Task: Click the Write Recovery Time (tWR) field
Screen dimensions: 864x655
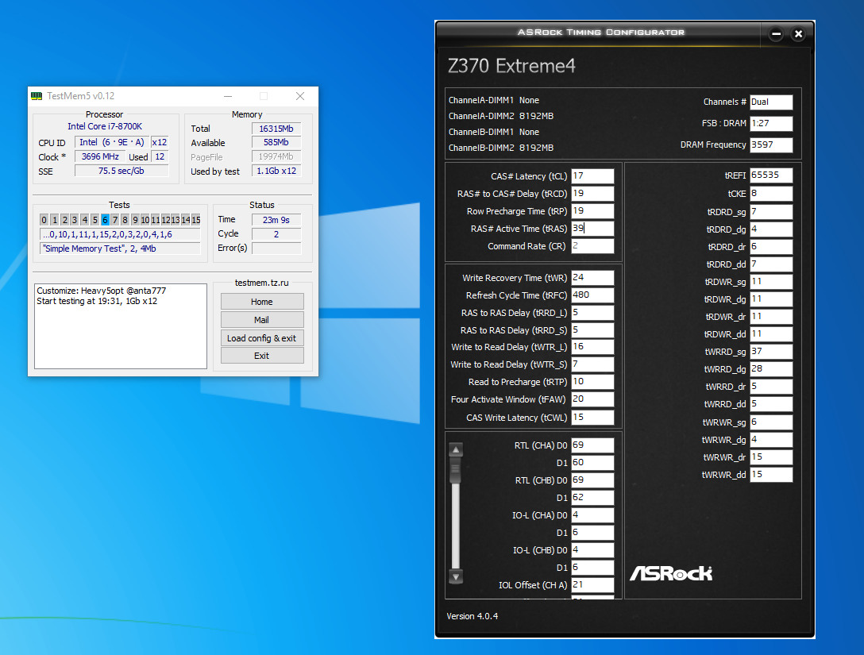Action: 592,278
